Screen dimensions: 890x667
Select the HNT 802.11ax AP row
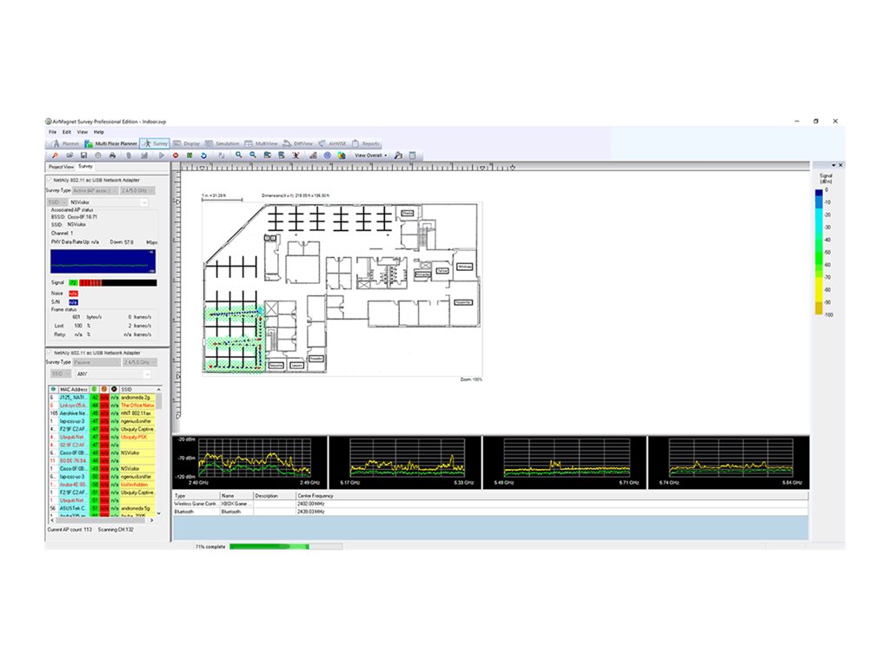click(102, 413)
